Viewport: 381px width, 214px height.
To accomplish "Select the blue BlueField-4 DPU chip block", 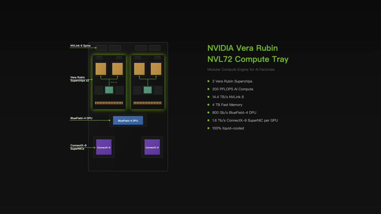I will pyautogui.click(x=128, y=120).
